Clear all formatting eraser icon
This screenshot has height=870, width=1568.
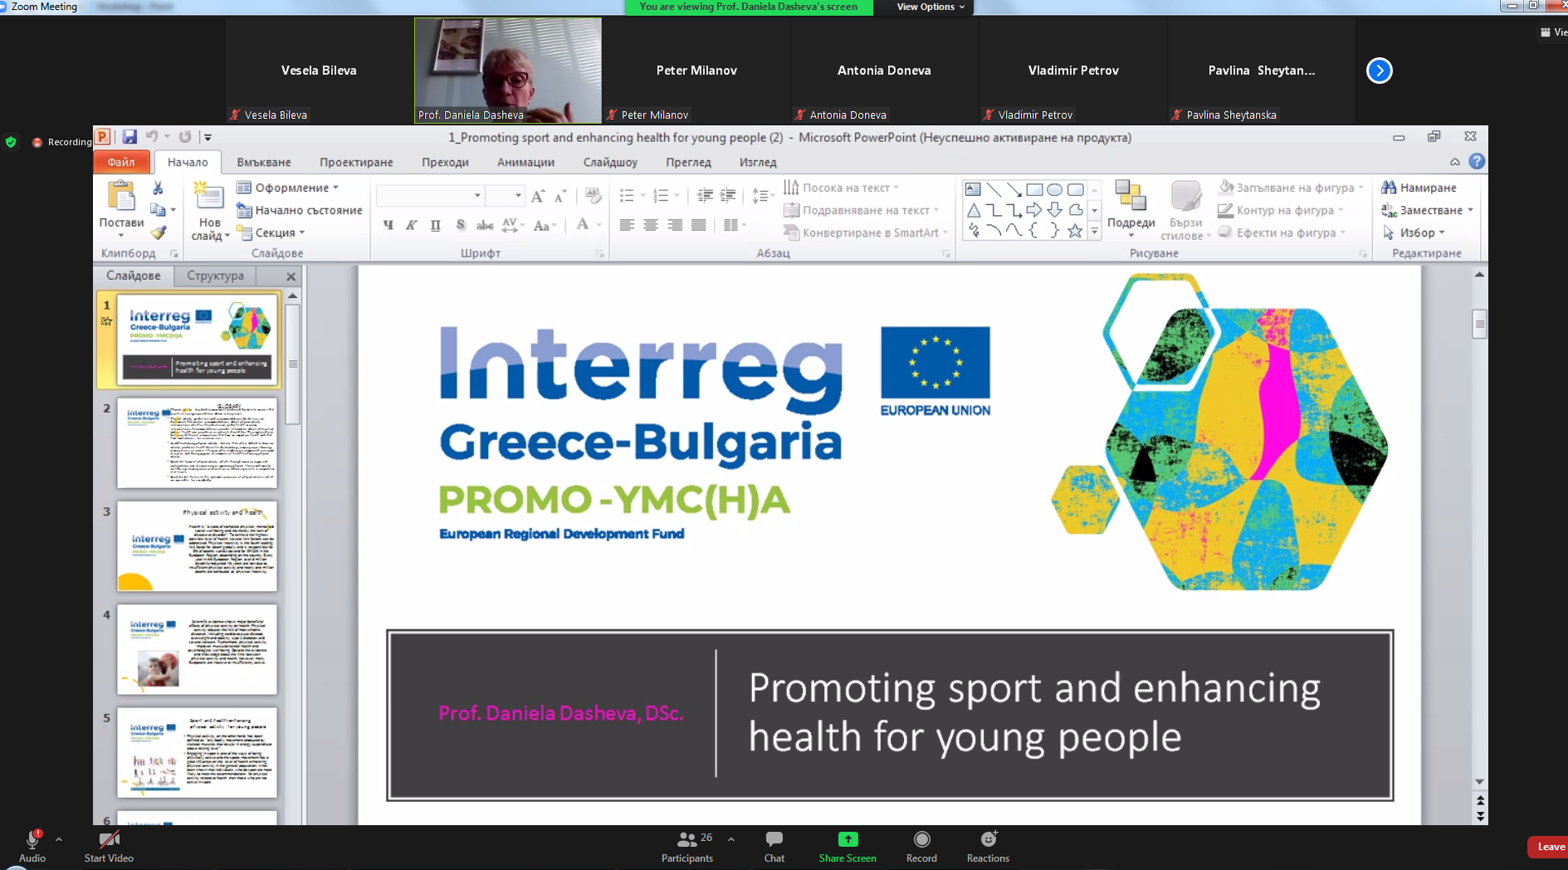593,196
